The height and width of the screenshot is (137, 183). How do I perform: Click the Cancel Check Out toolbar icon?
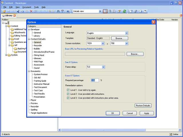pyautogui.click(x=145, y=11)
